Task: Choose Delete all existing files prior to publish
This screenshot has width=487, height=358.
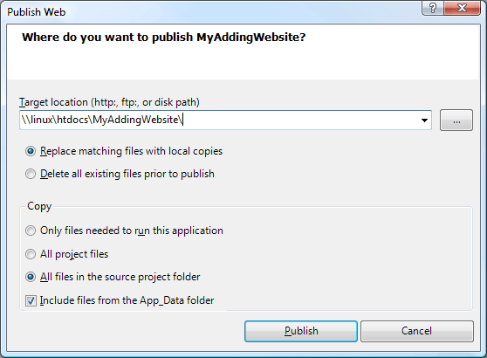Action: point(120,174)
